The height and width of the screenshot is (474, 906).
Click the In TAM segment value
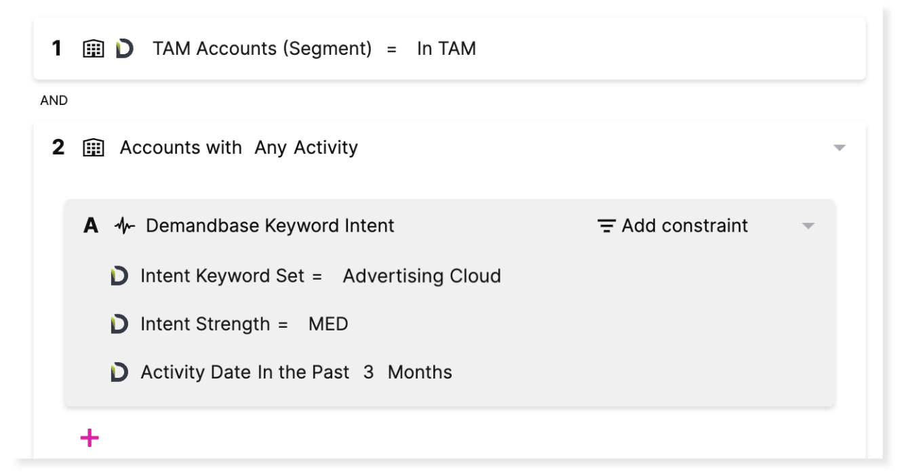446,49
